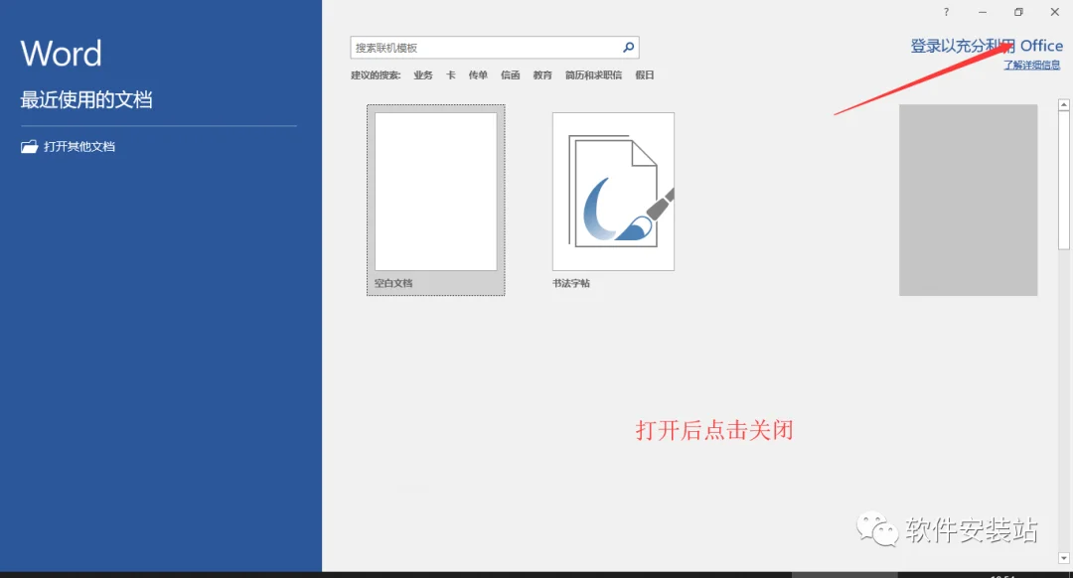The image size is (1073, 578).
Task: Click the 书法字帖 label text
Action: (571, 283)
